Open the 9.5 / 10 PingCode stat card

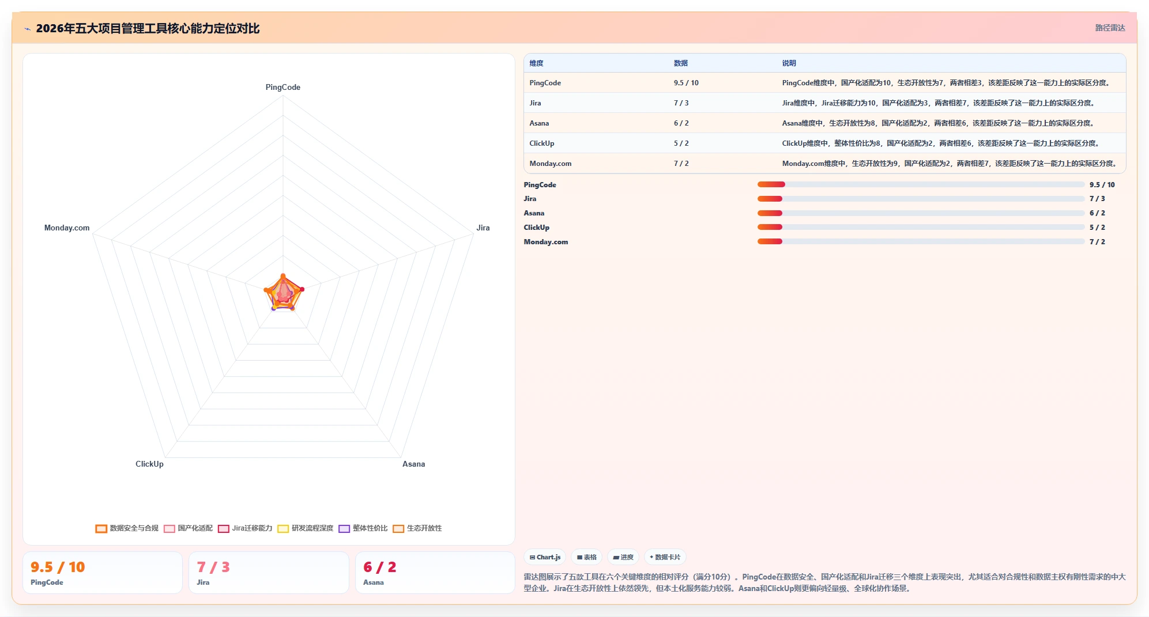(103, 573)
